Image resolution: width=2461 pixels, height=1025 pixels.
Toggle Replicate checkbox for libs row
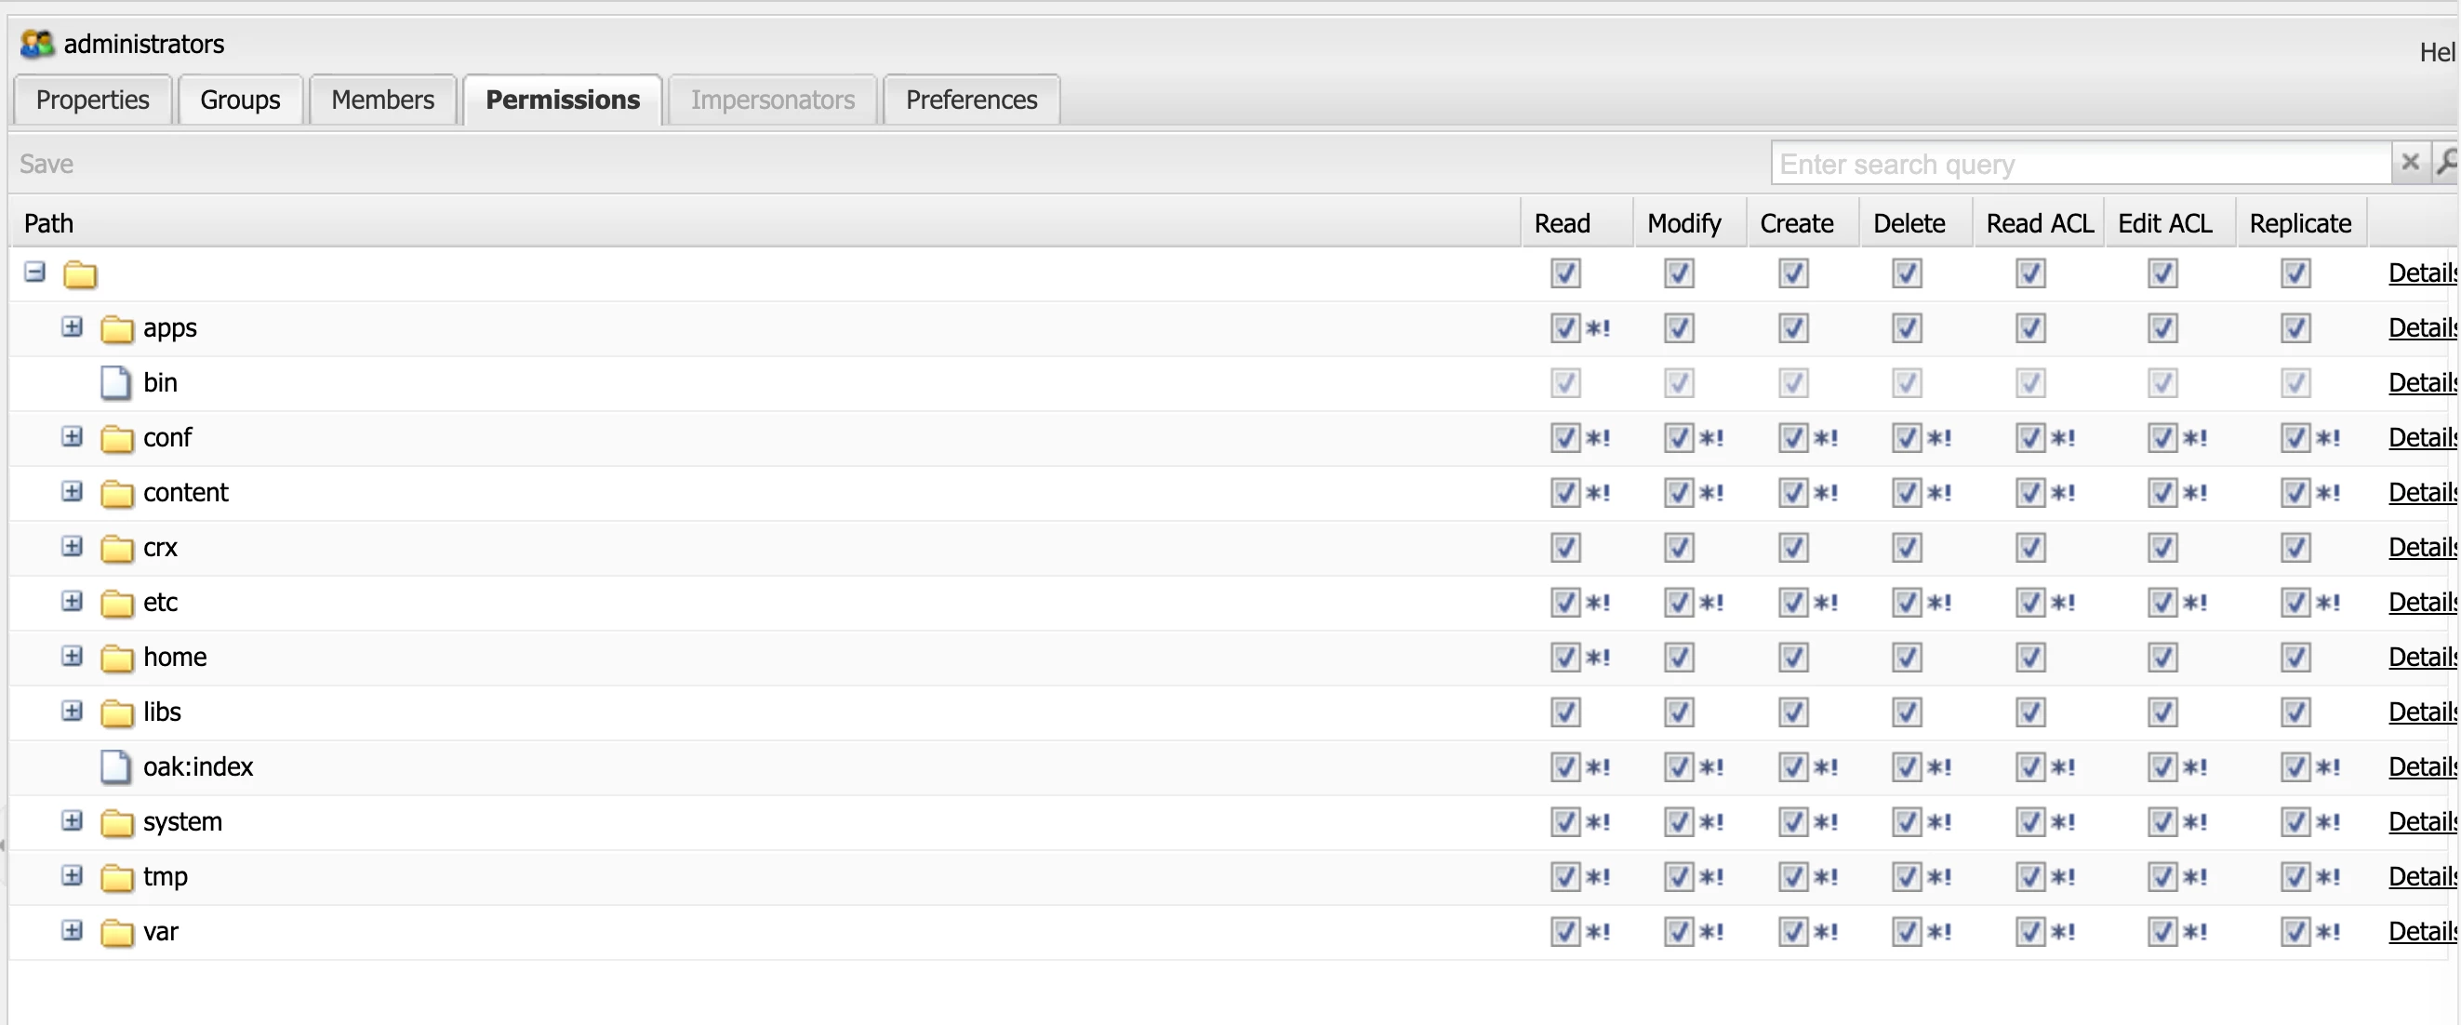tap(2295, 712)
